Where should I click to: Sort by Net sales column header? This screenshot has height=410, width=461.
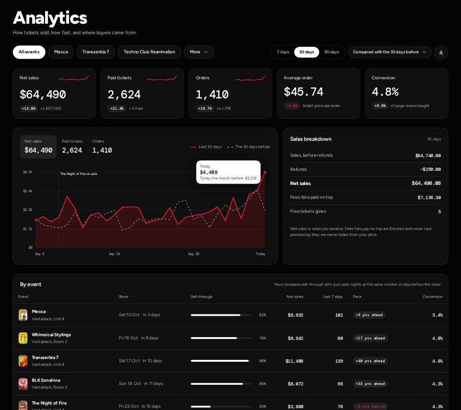tap(295, 297)
